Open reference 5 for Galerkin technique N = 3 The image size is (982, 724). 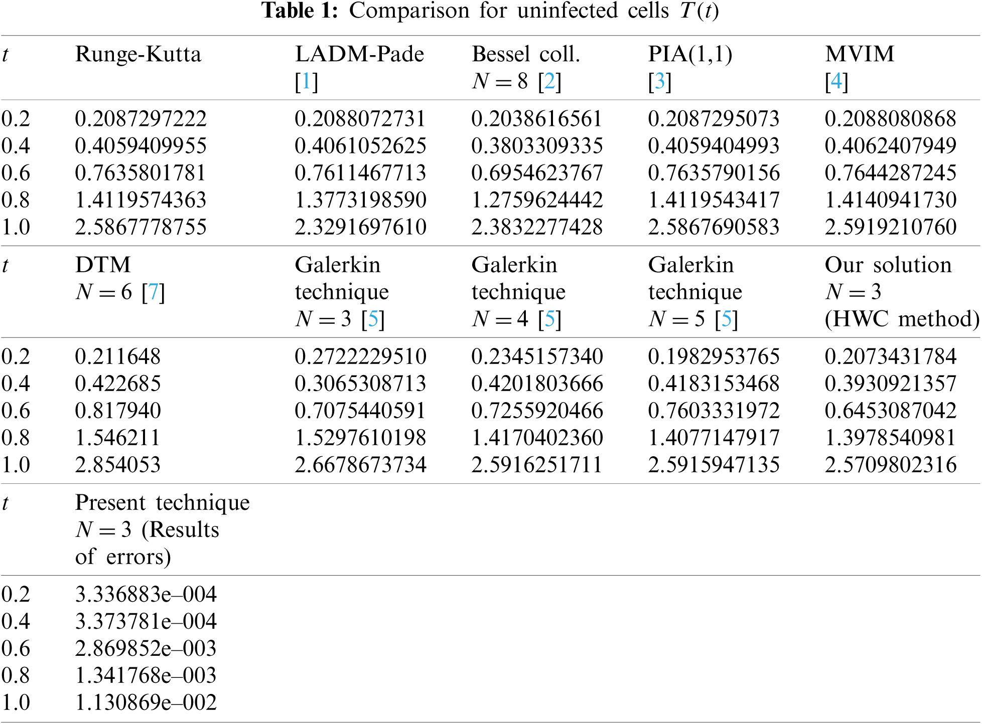373,319
